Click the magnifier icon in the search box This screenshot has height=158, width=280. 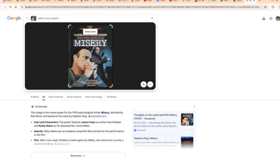tap(27, 18)
